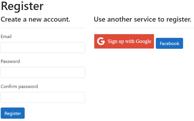Screen dimensions: 194x121
Task: Click the Password field label
Action: pos(10,61)
